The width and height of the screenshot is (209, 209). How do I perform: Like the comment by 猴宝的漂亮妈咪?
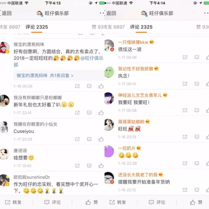(x=101, y=86)
